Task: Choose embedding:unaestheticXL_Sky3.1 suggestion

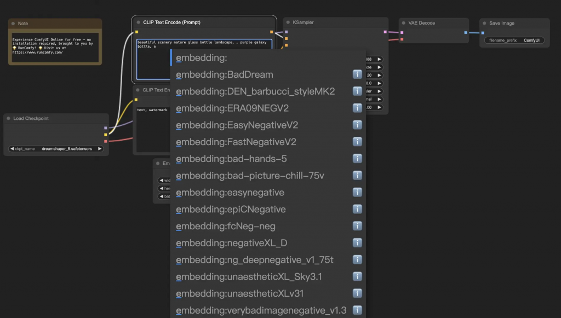Action: click(x=268, y=276)
